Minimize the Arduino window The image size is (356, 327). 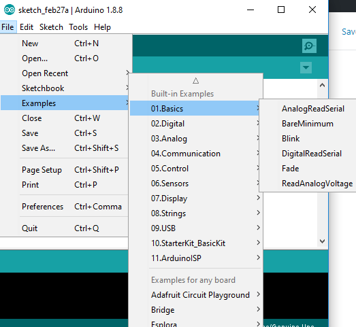click(250, 10)
